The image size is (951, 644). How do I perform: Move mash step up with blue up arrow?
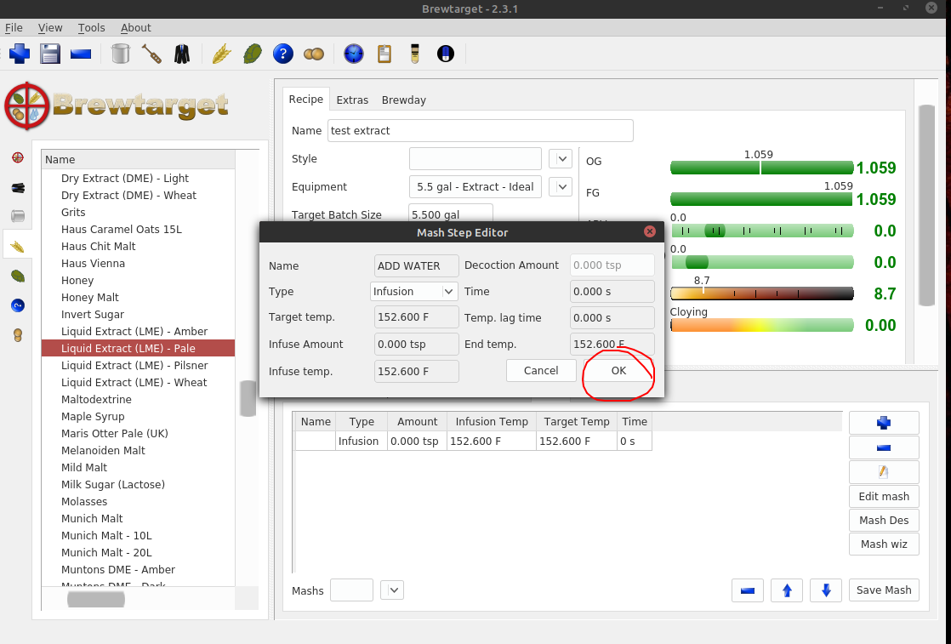[x=787, y=590]
